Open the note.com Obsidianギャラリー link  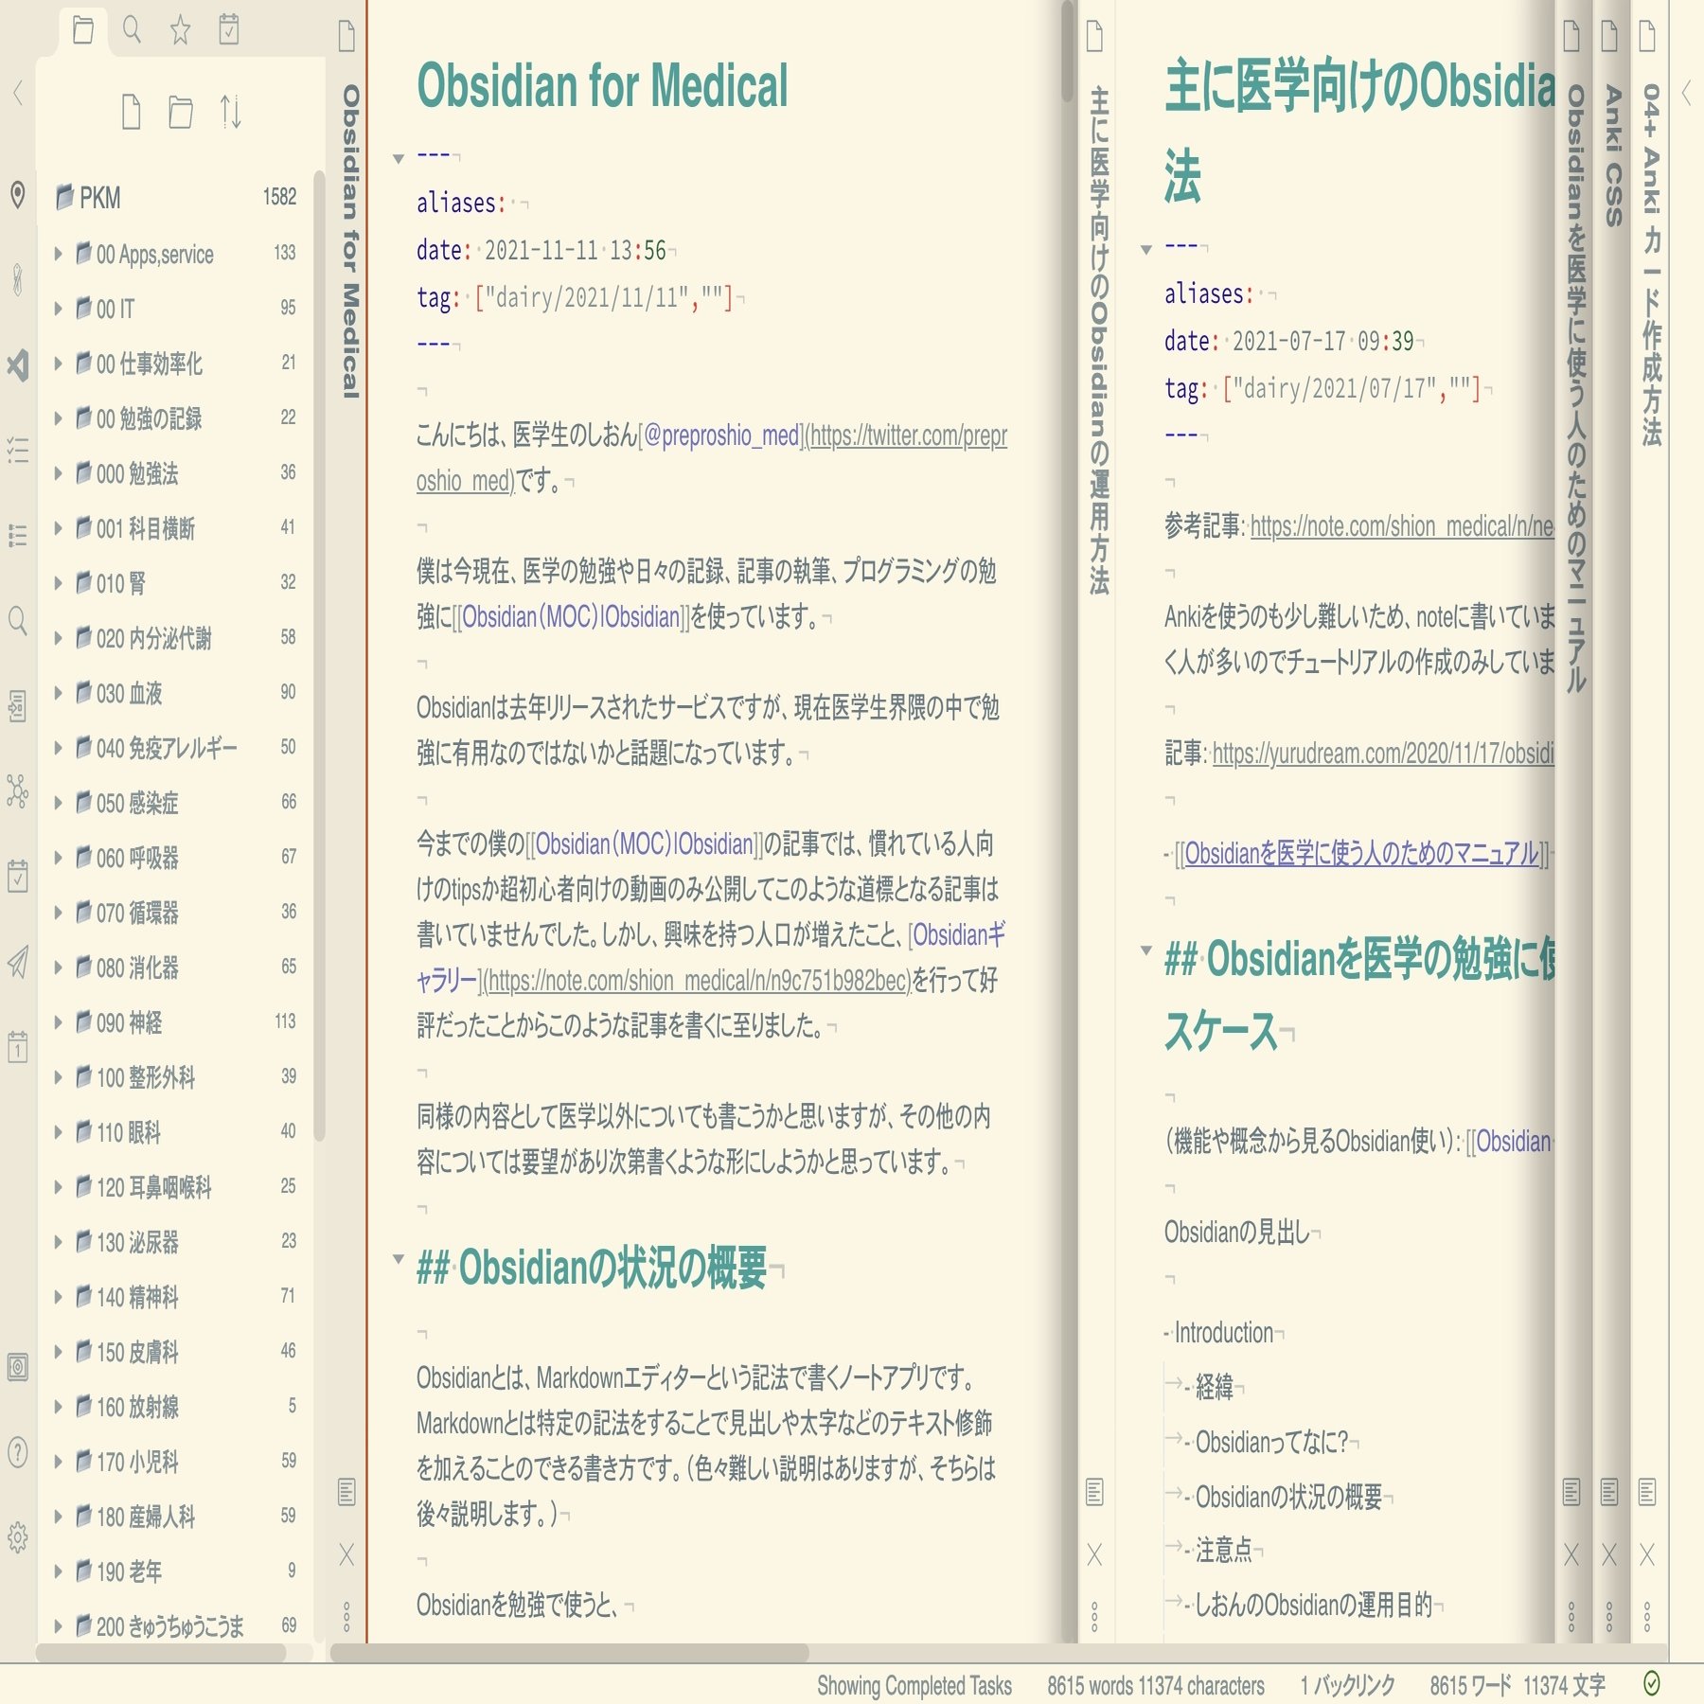[699, 981]
